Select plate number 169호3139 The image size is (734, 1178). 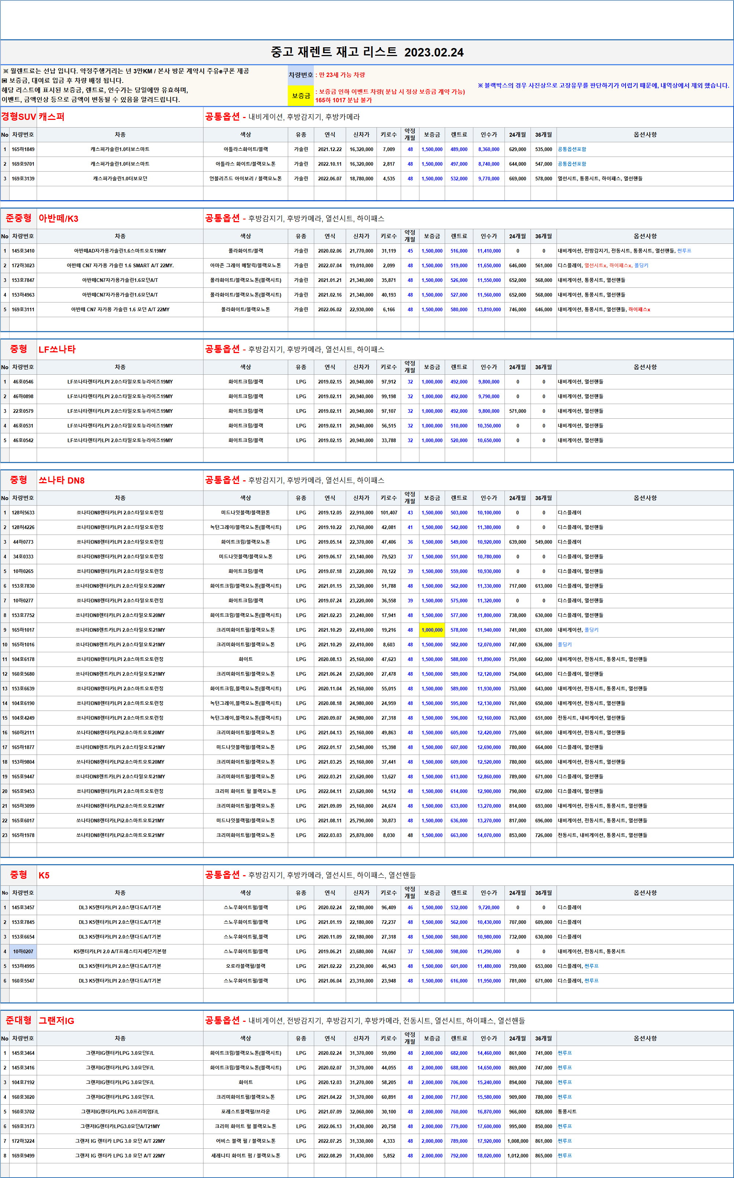23,179
